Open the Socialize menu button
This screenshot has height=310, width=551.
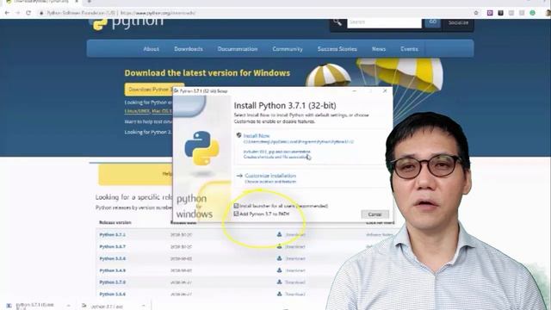pos(458,22)
